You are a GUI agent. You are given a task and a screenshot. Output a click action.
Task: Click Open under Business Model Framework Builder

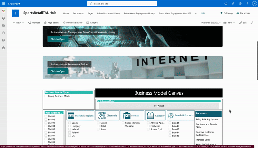tap(58, 71)
